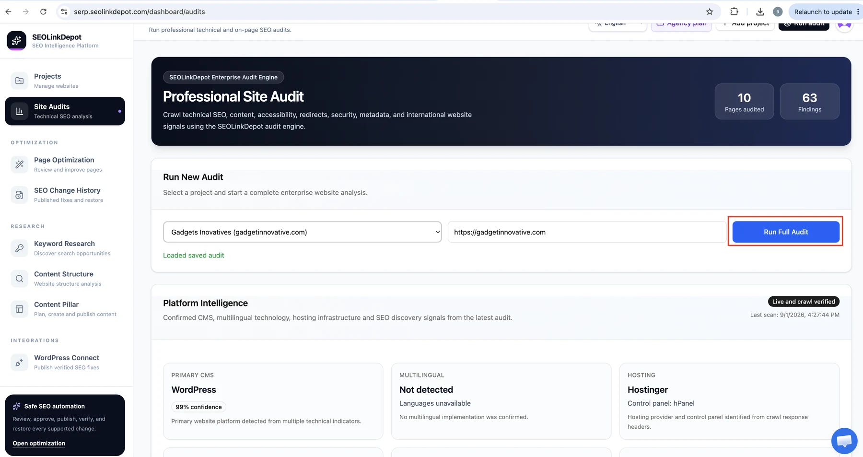The image size is (863, 457).
Task: Click the browser address bar URL
Action: 140,12
